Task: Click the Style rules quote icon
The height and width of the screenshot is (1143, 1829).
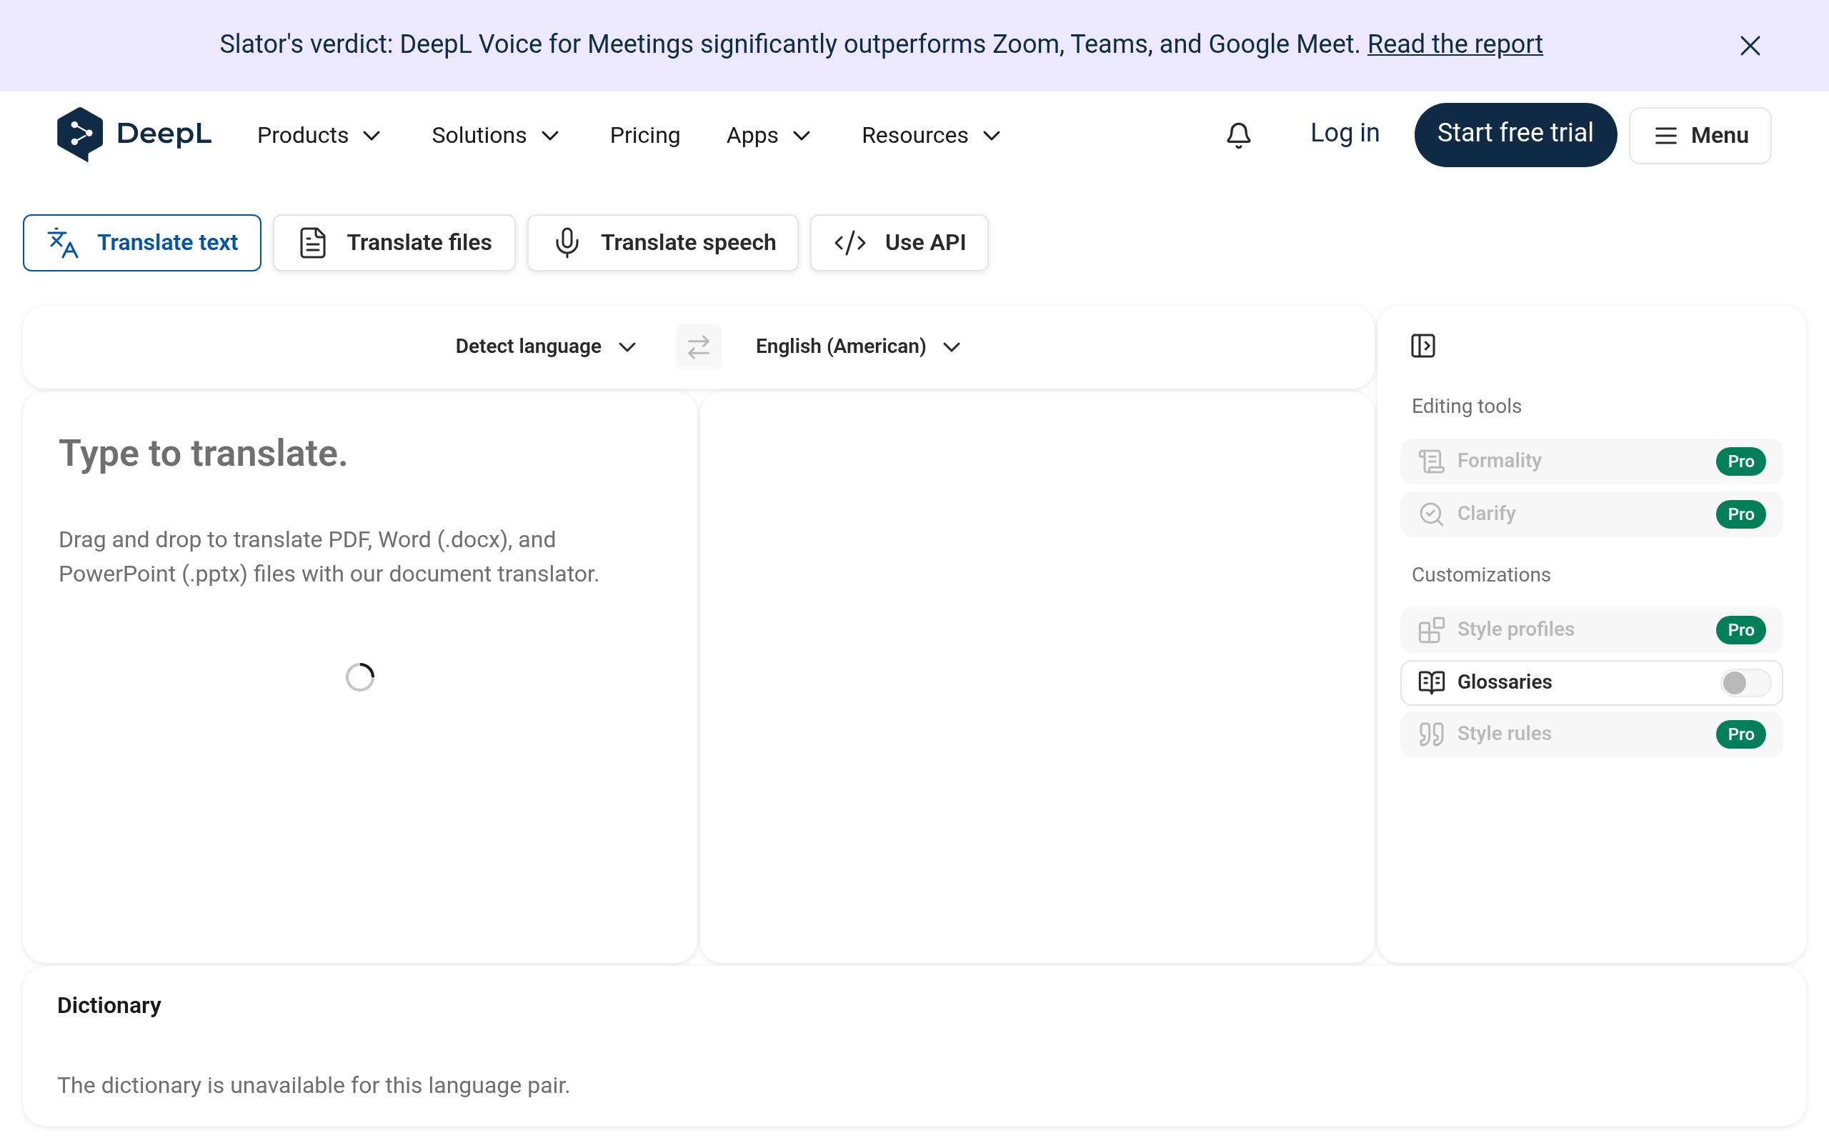Action: pyautogui.click(x=1431, y=734)
